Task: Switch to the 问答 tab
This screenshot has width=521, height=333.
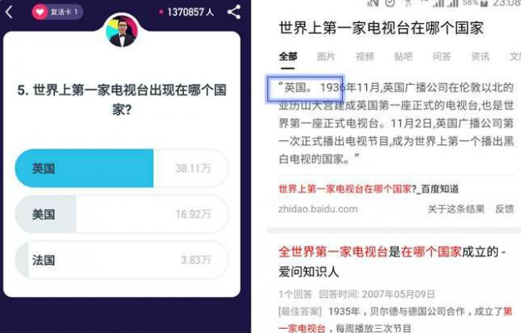Action: coord(442,56)
